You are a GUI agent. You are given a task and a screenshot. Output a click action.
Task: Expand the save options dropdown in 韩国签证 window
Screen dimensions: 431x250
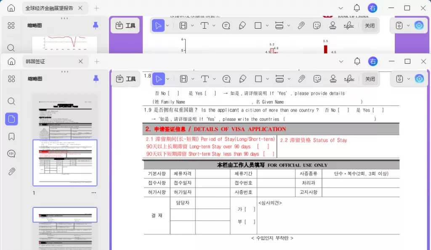(x=408, y=79)
